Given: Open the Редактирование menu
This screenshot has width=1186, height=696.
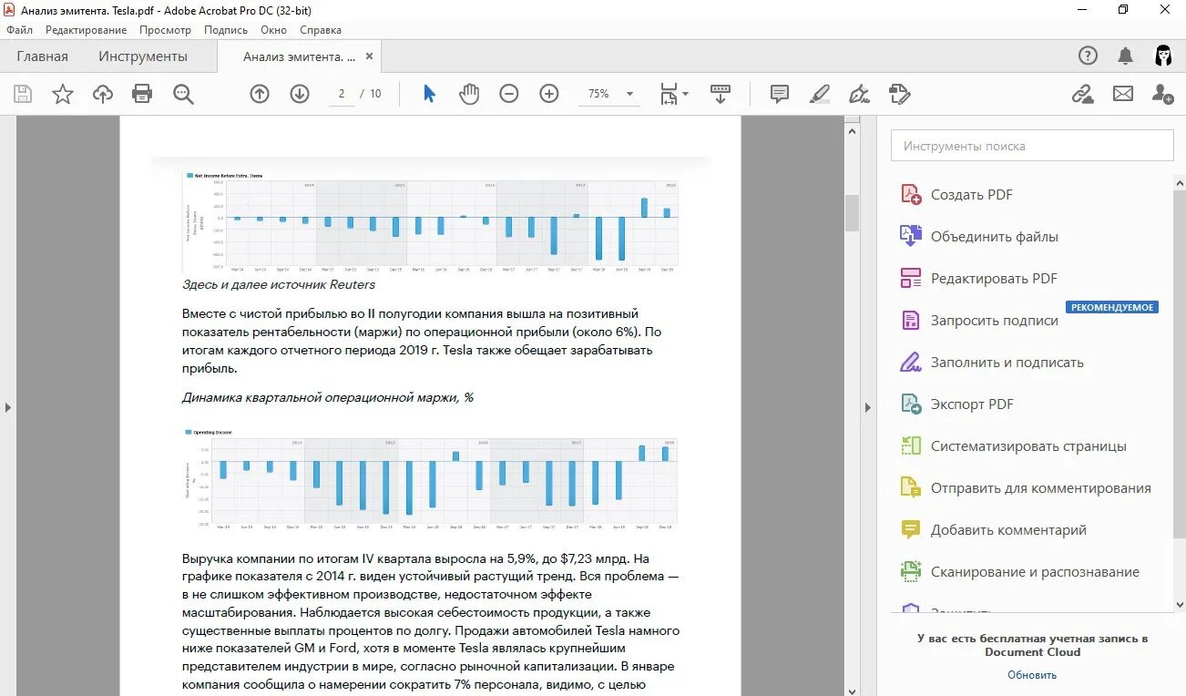Looking at the screenshot, I should (86, 30).
